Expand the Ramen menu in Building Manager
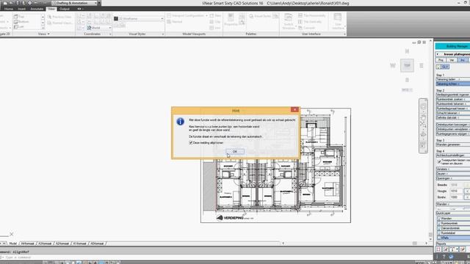Image resolution: width=470 pixels, height=264 pixels. point(452,169)
